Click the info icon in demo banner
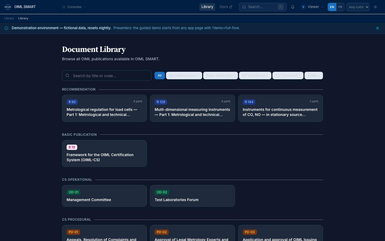 pyautogui.click(x=6, y=28)
